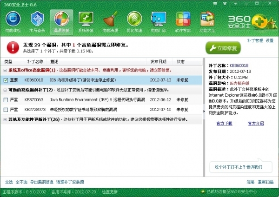Viewport: 279px width, 197px height.
Task: Open the 优化加速 optimization icon
Action: coord(134,22)
